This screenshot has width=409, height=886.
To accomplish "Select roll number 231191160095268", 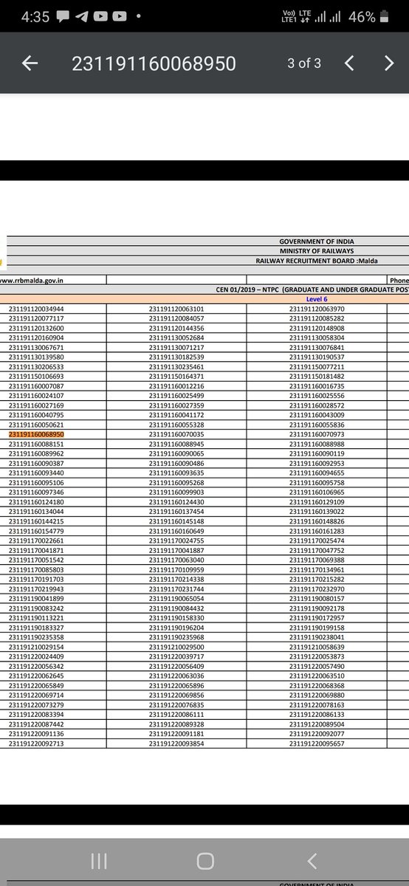I will 176,483.
